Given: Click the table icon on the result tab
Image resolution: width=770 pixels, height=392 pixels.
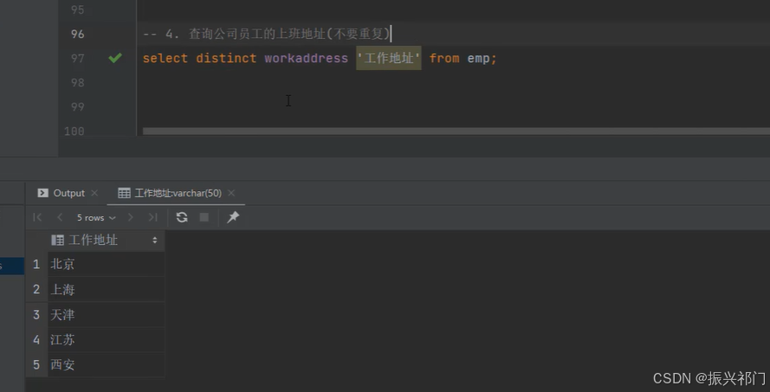Looking at the screenshot, I should click(x=124, y=193).
